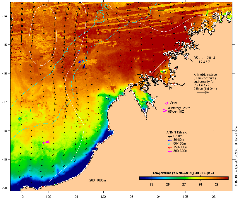Click the '150-300m' depth label
This screenshot has height=199, width=240.
click(181, 147)
